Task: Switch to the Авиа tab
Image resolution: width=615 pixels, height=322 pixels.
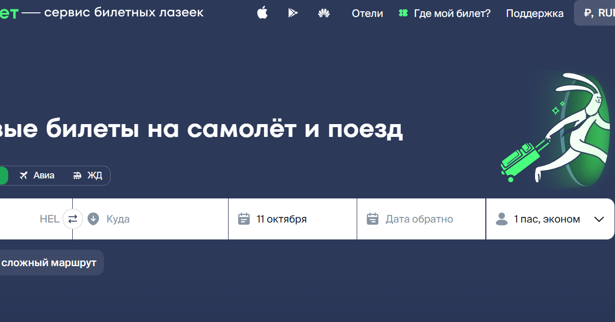Action: click(37, 175)
